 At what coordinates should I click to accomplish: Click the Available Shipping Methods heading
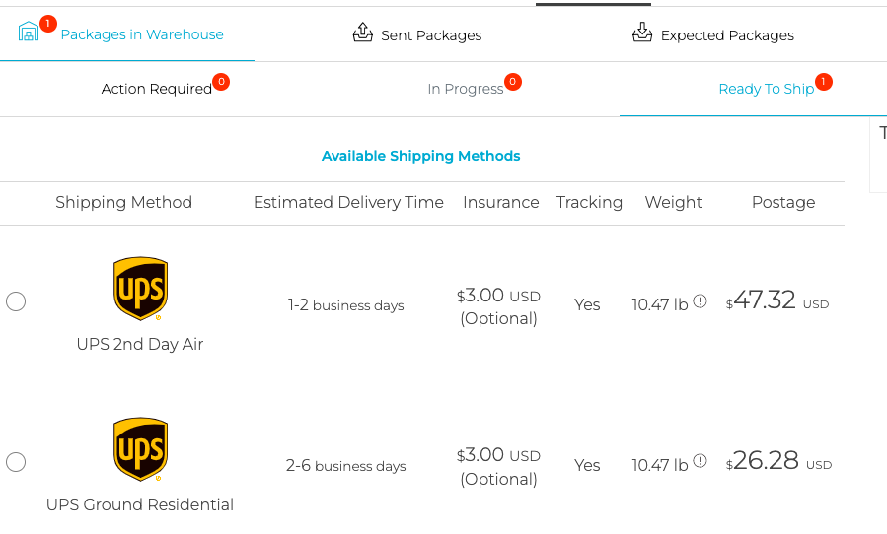click(x=421, y=156)
